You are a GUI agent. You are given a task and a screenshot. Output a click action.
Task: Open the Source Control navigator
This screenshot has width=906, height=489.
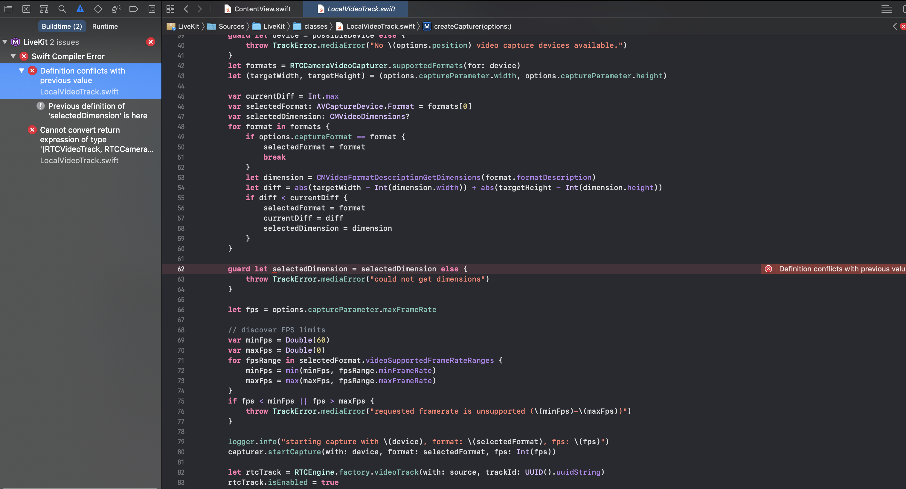click(26, 9)
